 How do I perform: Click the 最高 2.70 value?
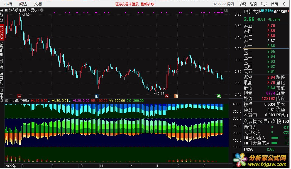(x=271, y=83)
